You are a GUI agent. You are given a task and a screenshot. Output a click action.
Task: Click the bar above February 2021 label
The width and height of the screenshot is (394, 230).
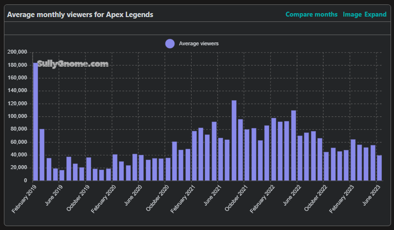pyautogui.click(x=194, y=155)
